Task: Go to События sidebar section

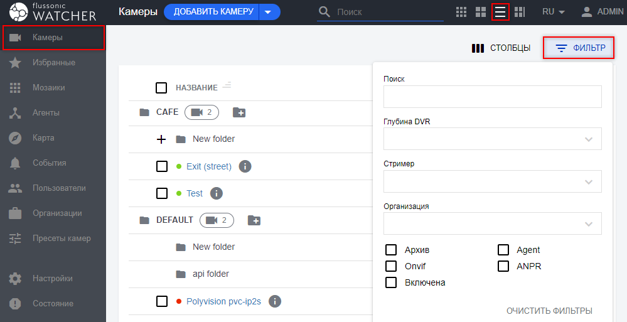Action: [x=49, y=163]
